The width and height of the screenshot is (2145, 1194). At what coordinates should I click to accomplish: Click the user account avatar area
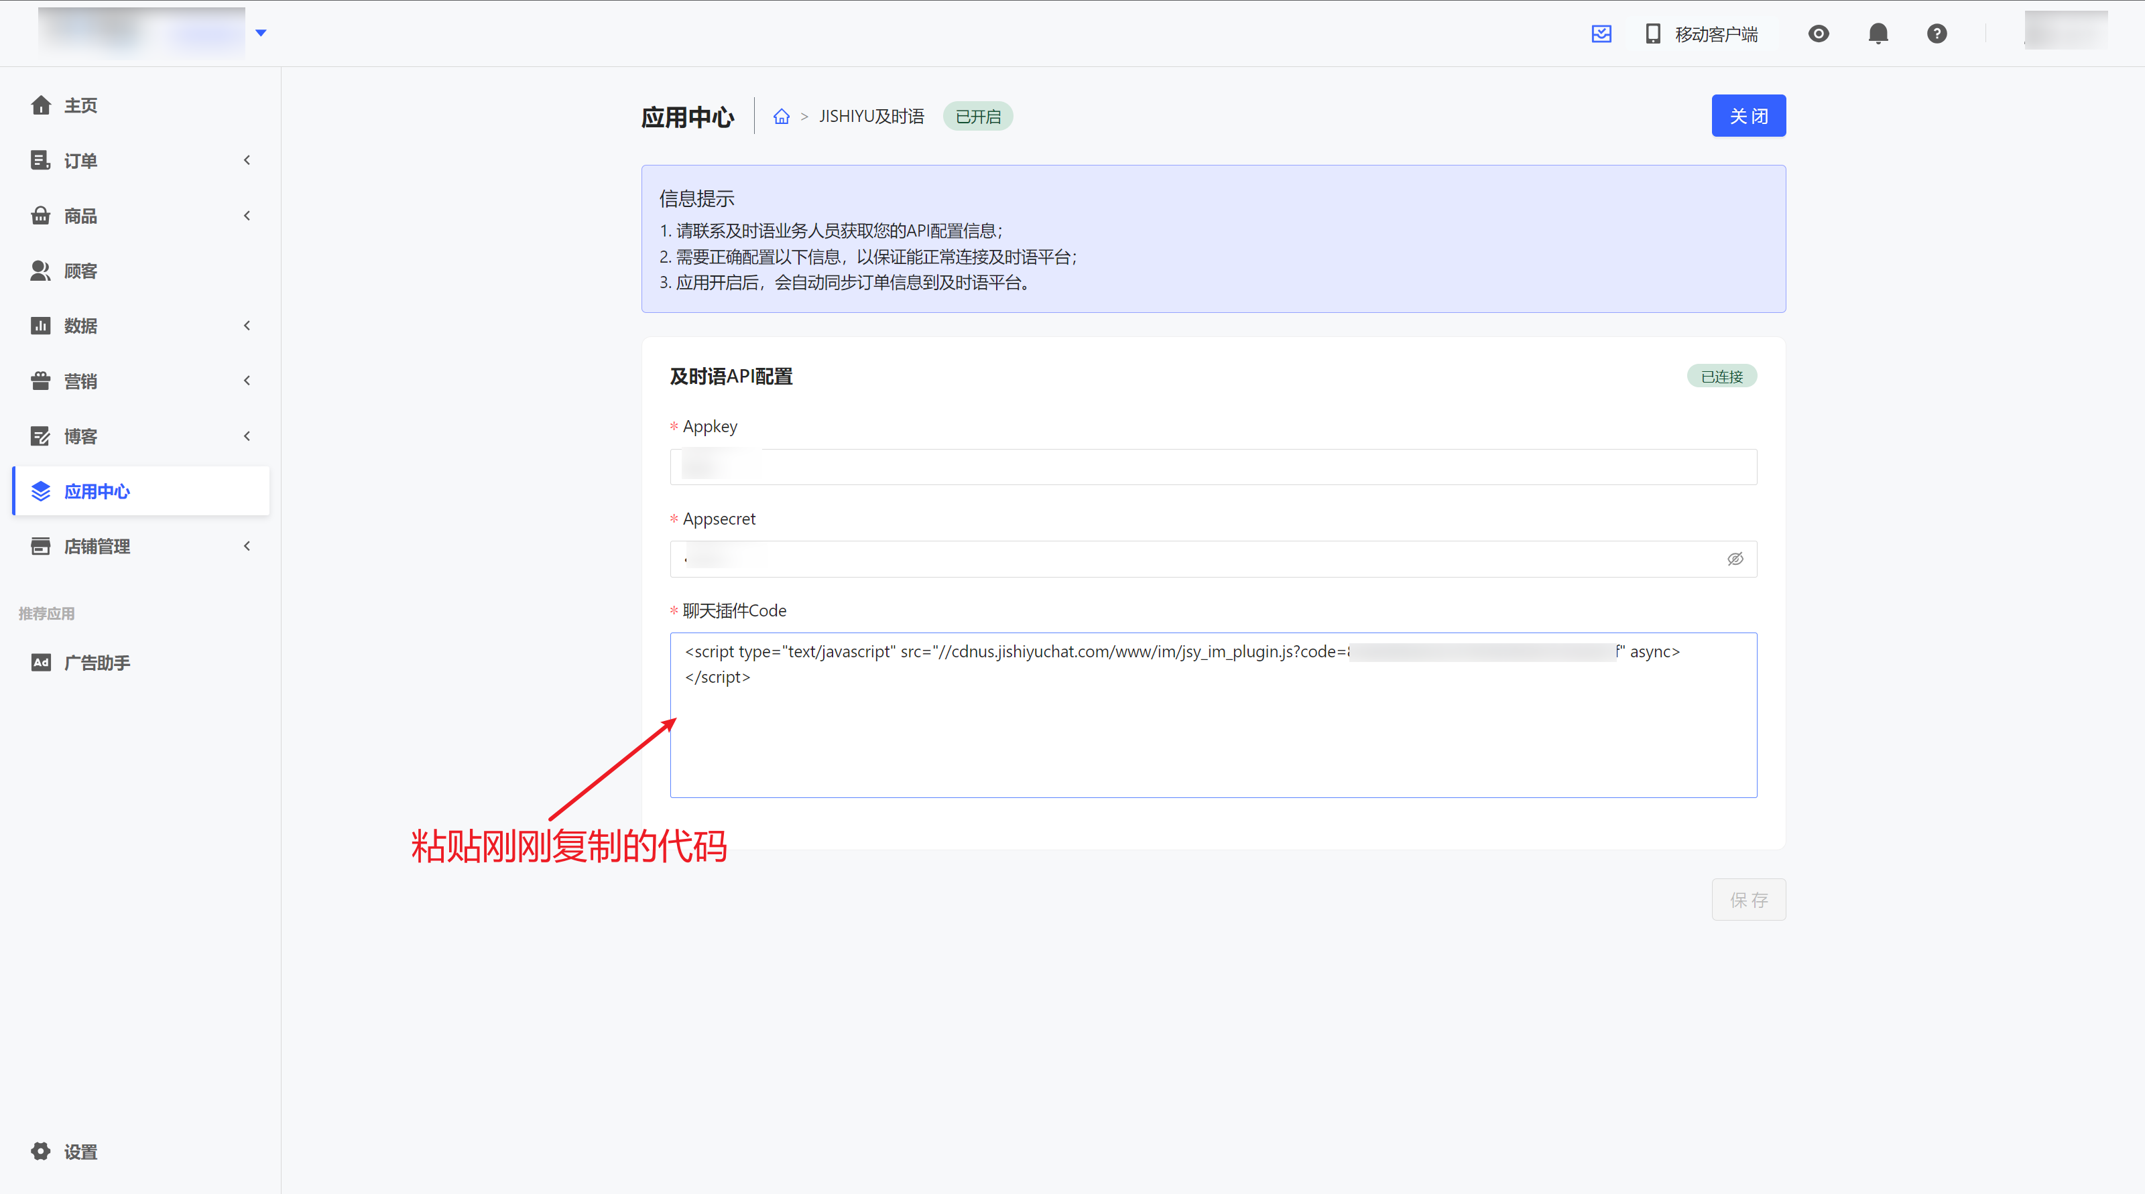(2065, 31)
